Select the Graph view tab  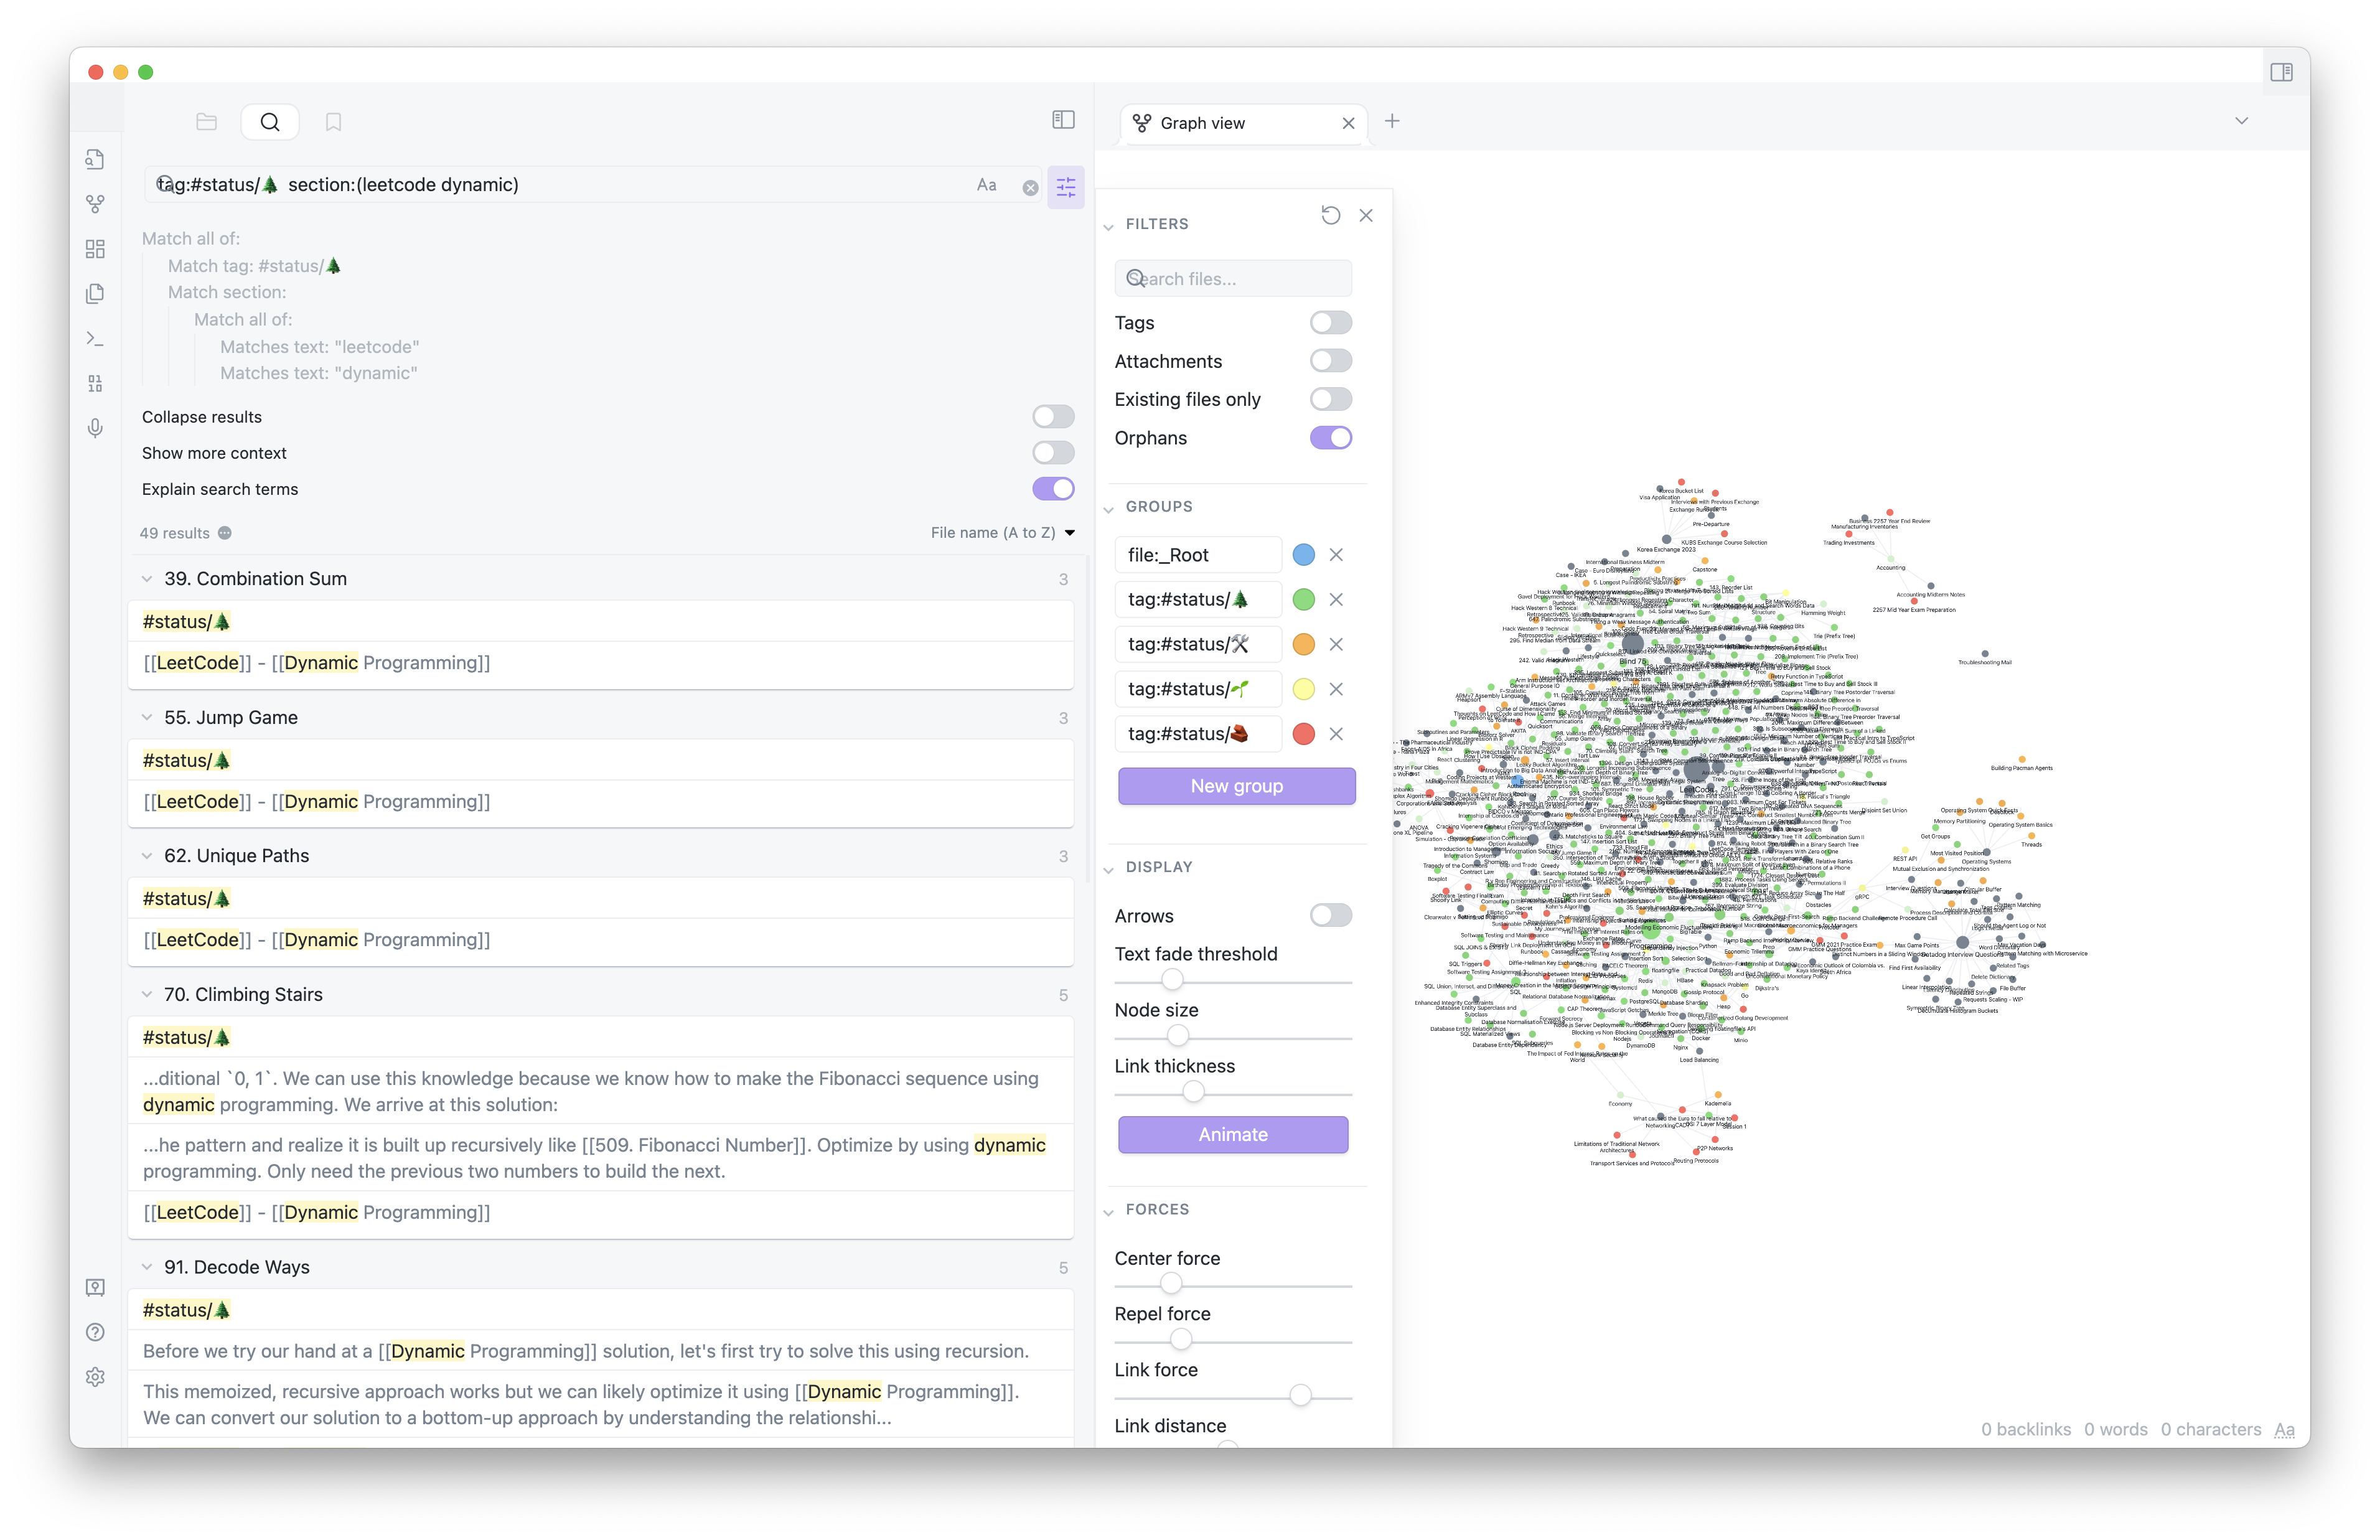(x=1202, y=123)
